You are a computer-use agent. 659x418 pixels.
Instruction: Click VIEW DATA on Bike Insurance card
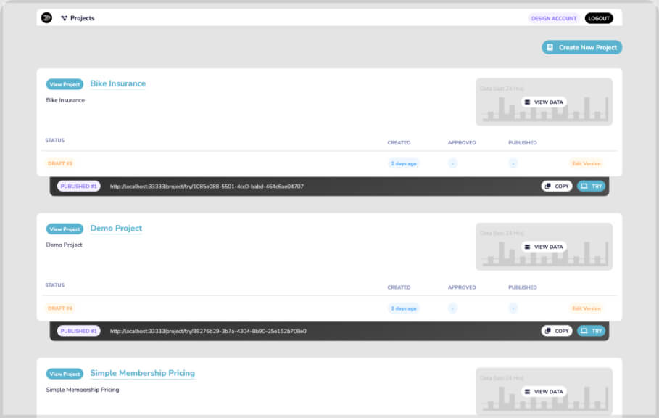pyautogui.click(x=544, y=102)
